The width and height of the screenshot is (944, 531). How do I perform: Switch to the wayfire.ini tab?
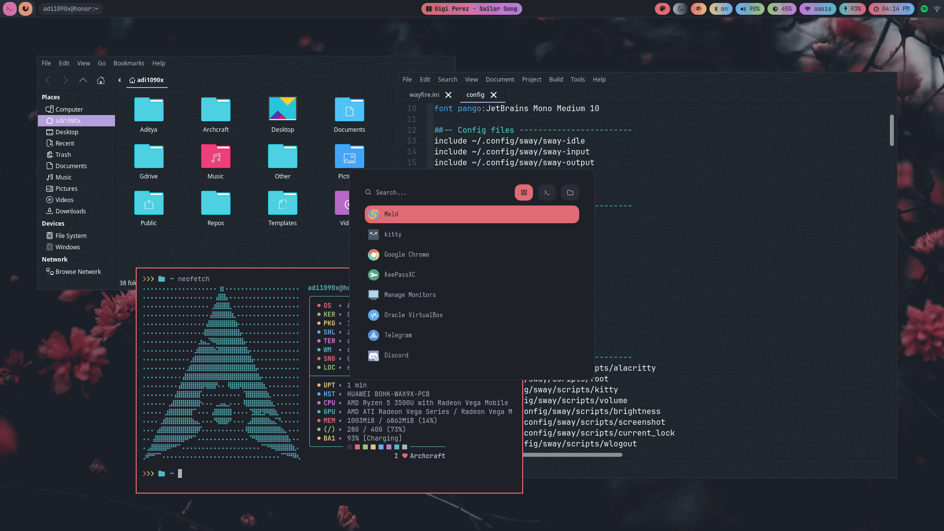pos(424,95)
